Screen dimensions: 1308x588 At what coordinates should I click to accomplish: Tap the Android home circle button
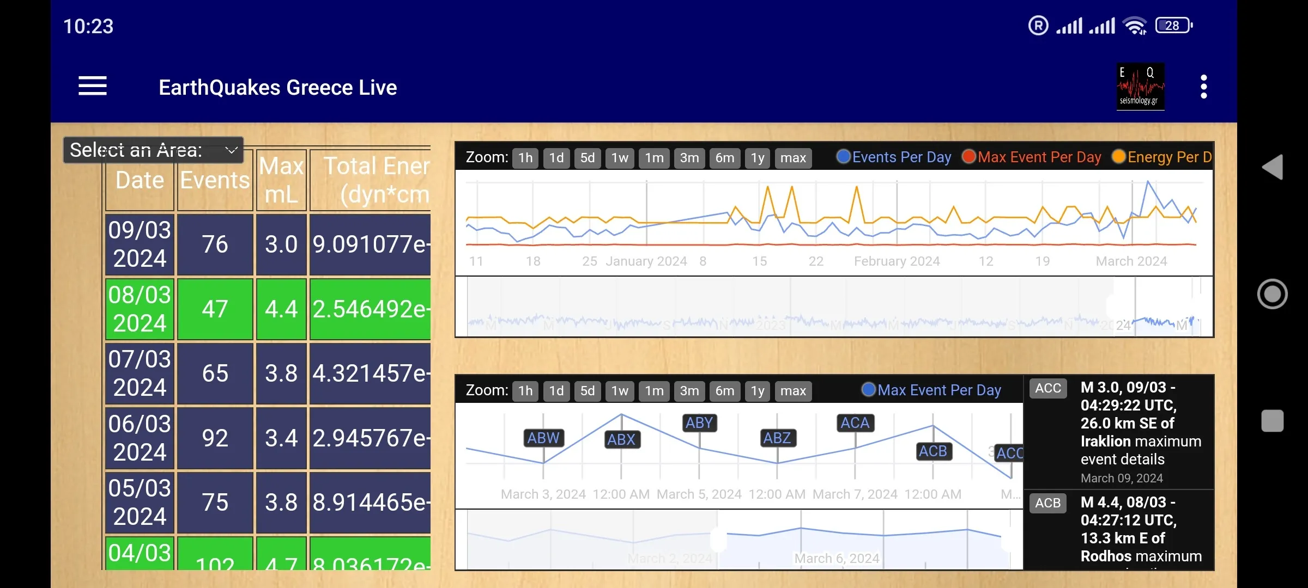[x=1273, y=294]
